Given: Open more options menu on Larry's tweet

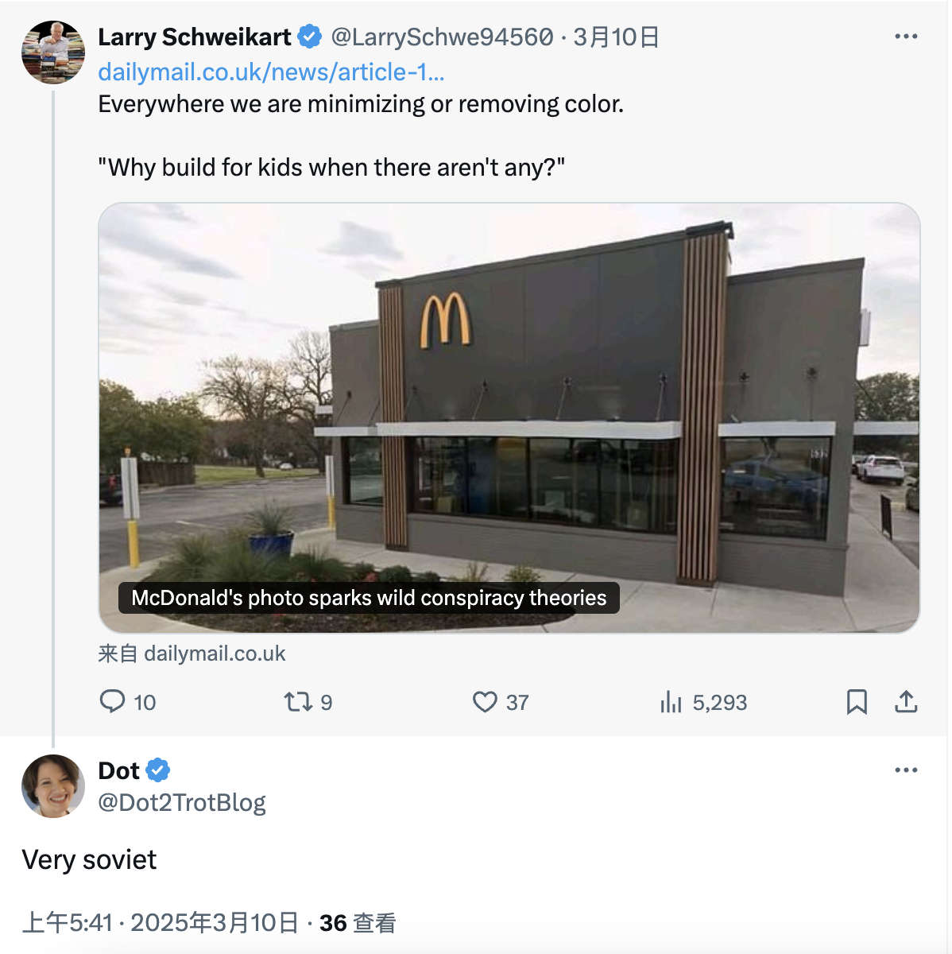Looking at the screenshot, I should (x=906, y=37).
